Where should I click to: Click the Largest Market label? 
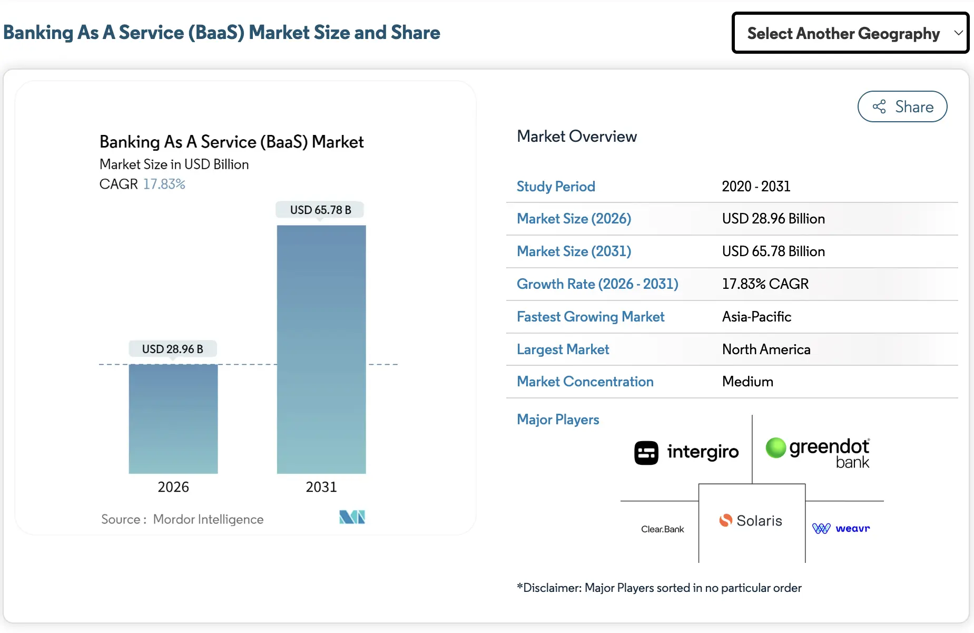pyautogui.click(x=563, y=349)
